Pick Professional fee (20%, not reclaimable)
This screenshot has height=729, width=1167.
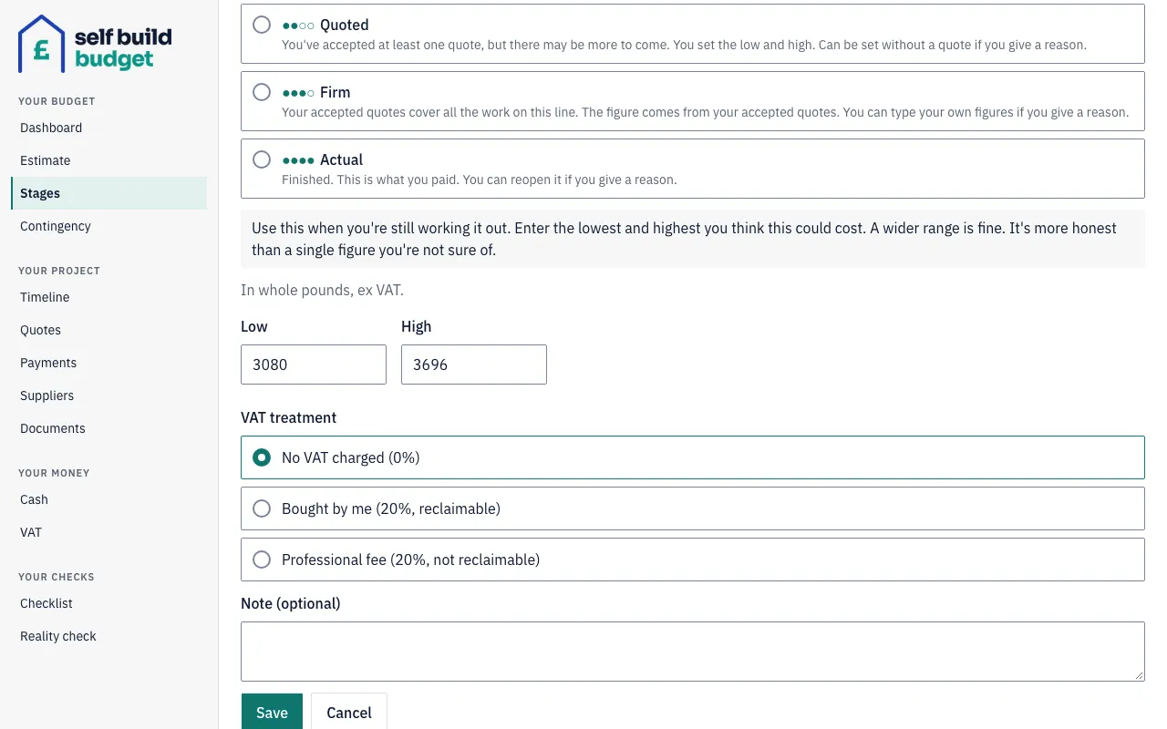click(692, 560)
